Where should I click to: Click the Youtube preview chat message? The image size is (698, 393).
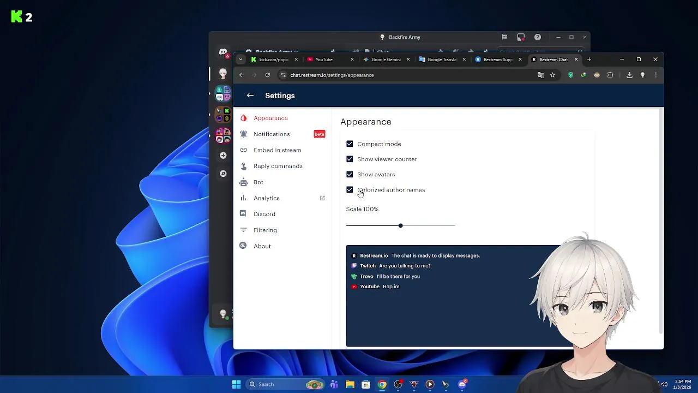[x=376, y=287]
